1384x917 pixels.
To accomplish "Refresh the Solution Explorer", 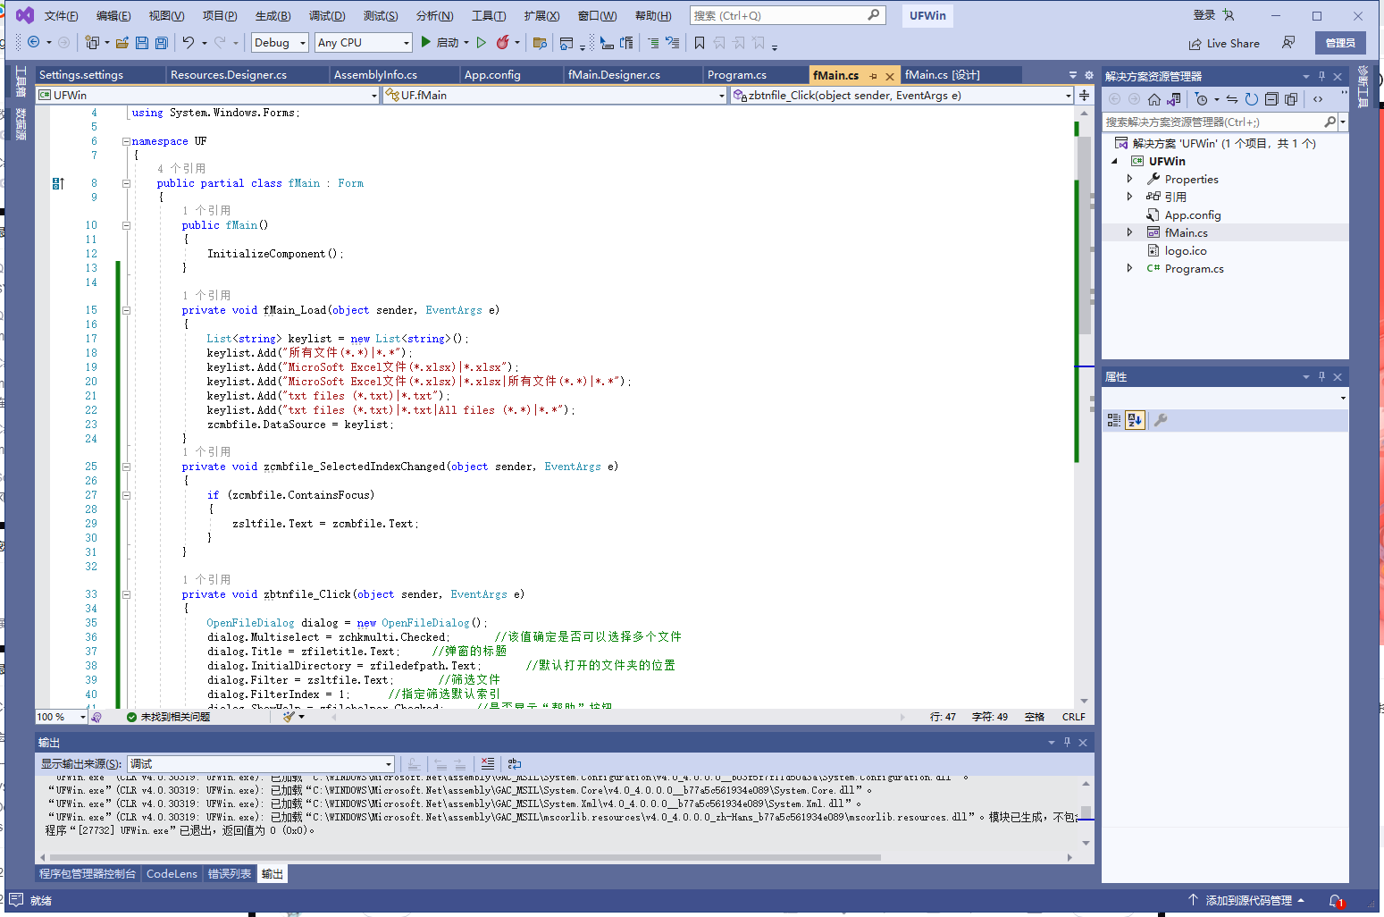I will [x=1252, y=99].
